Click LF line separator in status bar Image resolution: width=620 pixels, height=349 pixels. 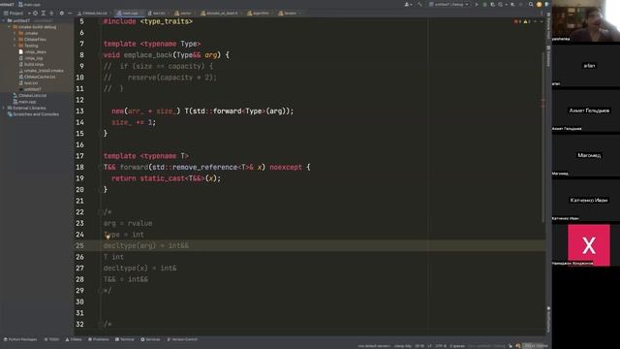click(429, 346)
